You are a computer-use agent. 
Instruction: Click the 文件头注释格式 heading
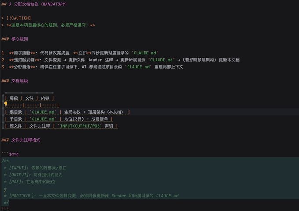[x=26, y=140]
